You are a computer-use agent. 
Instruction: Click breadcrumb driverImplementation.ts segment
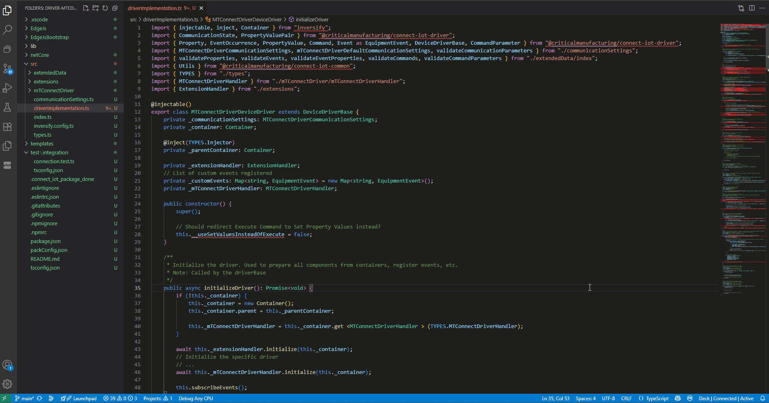pyautogui.click(x=170, y=19)
